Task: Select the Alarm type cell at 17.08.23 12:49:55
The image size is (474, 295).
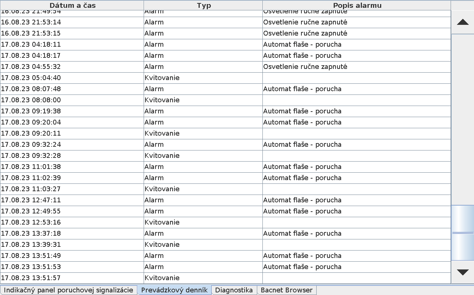Action: pos(154,211)
